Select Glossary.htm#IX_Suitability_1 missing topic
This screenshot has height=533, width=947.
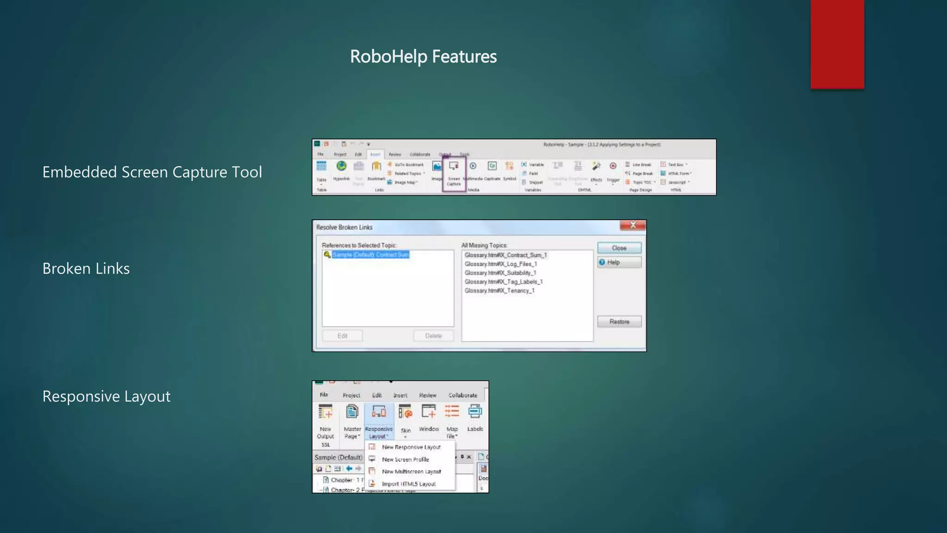coord(500,273)
